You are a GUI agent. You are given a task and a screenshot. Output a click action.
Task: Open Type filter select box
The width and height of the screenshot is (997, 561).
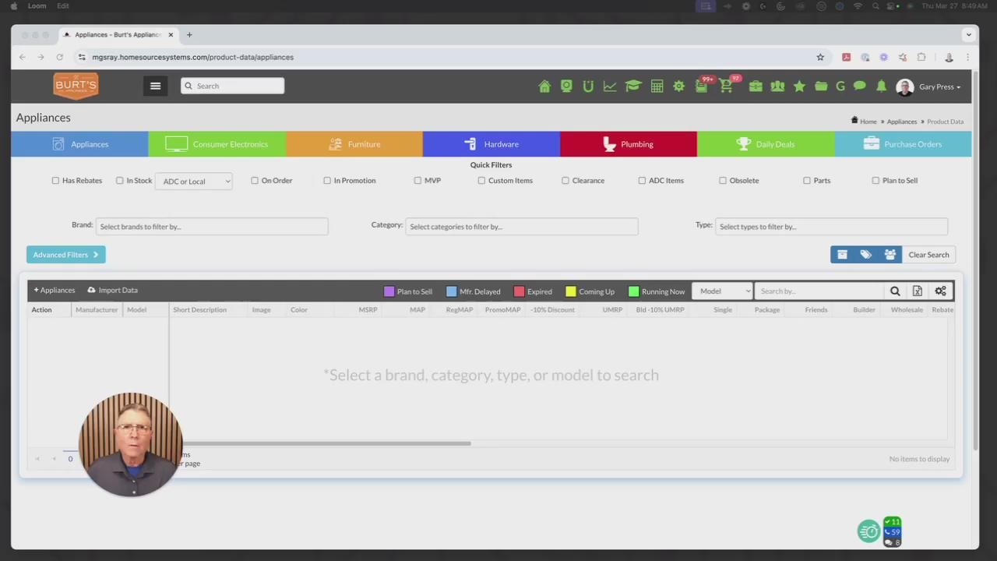[831, 227]
